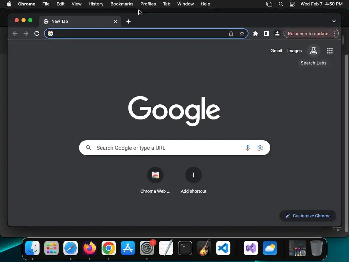
Task: Open the Images link
Action: coord(294,50)
